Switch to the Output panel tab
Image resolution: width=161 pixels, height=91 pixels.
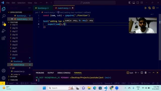[51, 73]
